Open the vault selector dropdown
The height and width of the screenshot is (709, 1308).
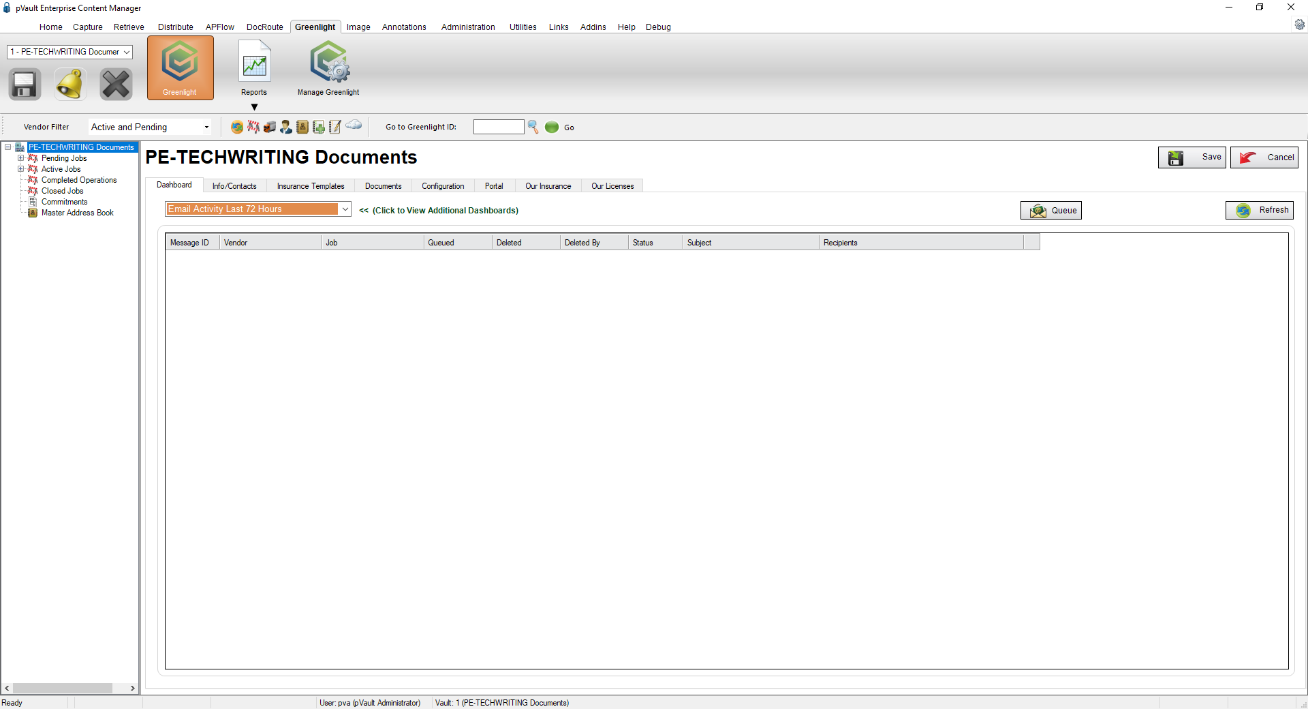tap(127, 52)
